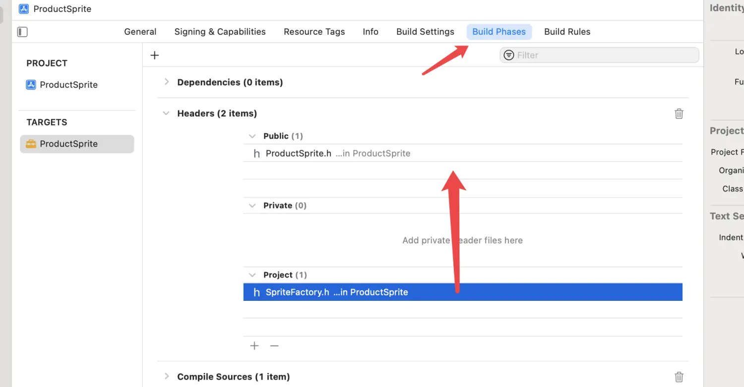744x387 pixels.
Task: Collapse the Project headers group
Action: pyautogui.click(x=252, y=275)
